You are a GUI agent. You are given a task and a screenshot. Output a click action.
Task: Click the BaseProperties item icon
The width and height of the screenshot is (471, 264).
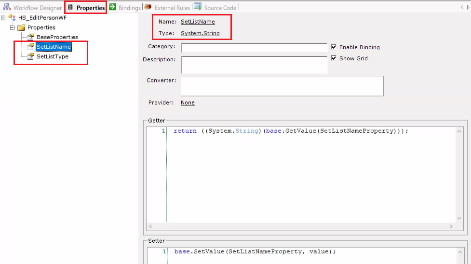tap(31, 37)
